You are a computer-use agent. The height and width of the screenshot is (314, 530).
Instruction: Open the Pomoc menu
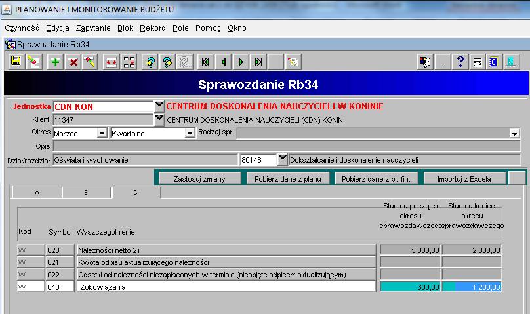[x=208, y=28]
